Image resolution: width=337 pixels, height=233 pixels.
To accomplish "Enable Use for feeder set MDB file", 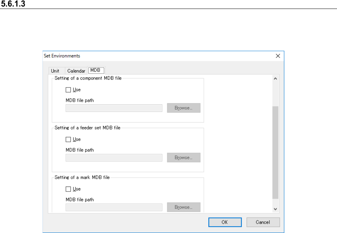I will [68, 140].
